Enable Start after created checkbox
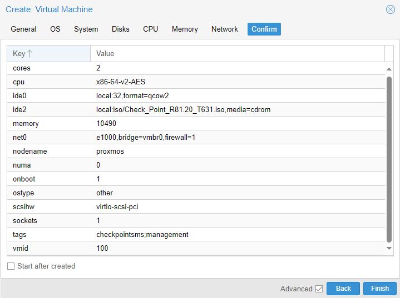 tap(11, 266)
